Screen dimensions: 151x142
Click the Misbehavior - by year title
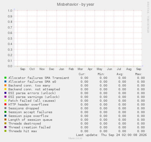click(x=76, y=4)
